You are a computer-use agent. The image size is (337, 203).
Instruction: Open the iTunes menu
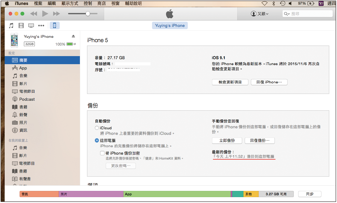(x=21, y=3)
